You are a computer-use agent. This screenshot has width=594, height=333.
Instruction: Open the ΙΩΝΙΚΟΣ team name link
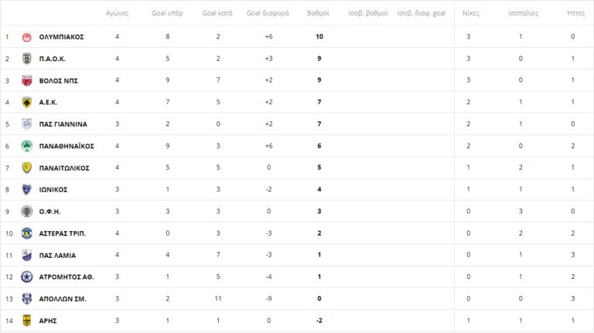click(x=53, y=189)
